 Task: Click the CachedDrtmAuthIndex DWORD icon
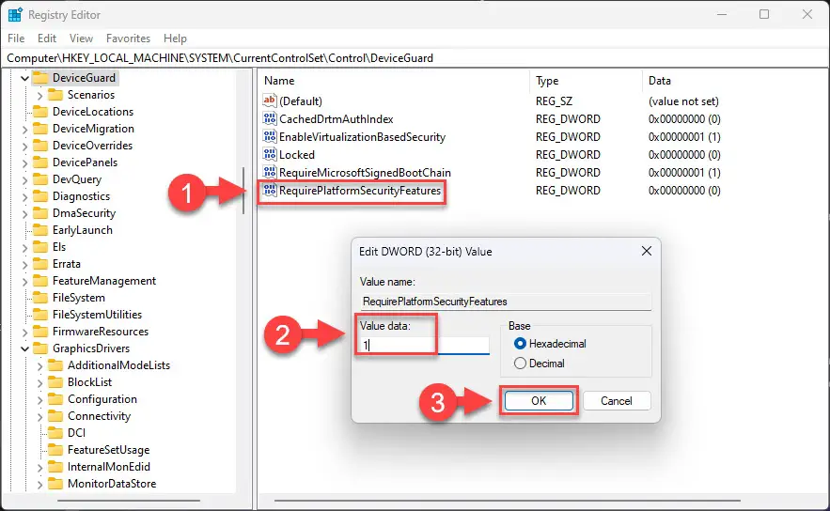click(270, 118)
